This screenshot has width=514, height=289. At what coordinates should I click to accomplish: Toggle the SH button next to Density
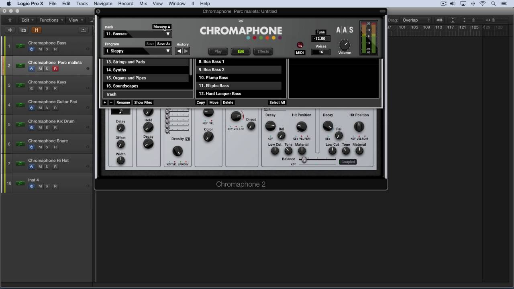188,139
